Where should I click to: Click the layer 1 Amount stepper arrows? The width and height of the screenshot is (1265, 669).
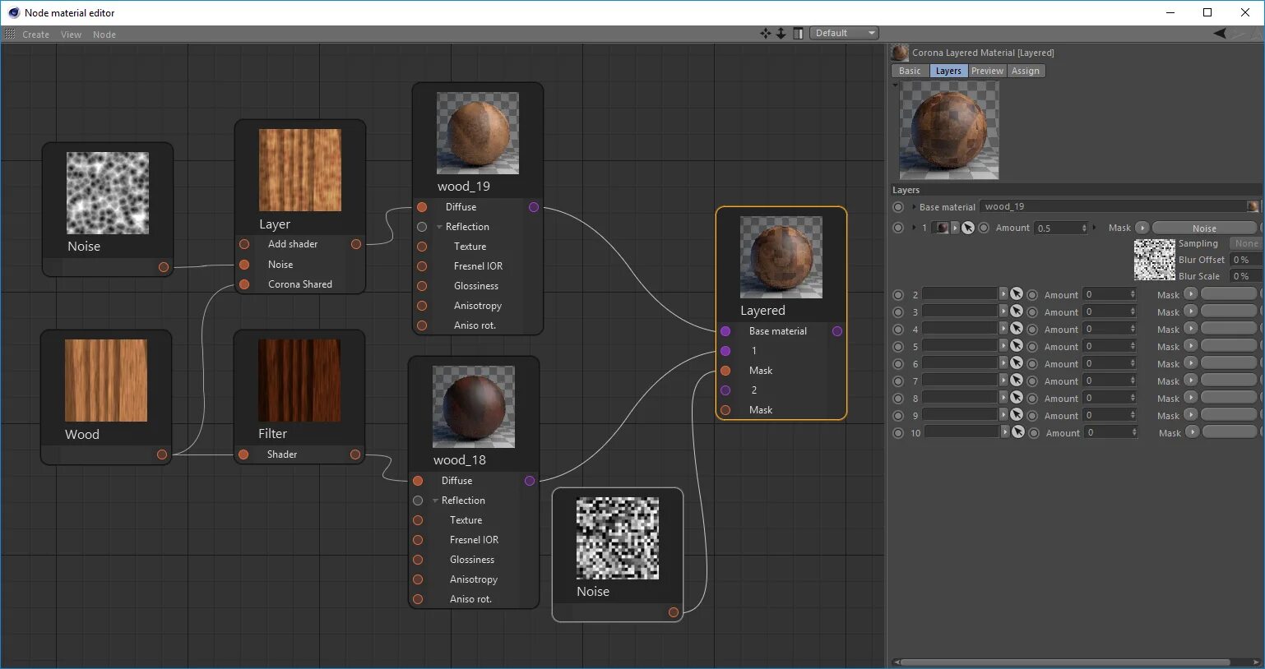click(x=1084, y=228)
